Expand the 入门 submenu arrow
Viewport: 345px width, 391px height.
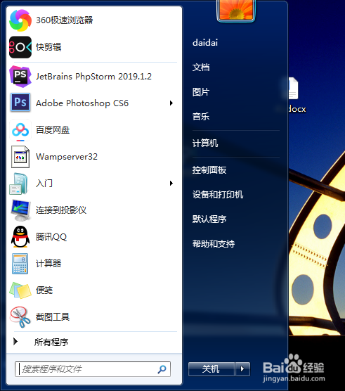[171, 184]
